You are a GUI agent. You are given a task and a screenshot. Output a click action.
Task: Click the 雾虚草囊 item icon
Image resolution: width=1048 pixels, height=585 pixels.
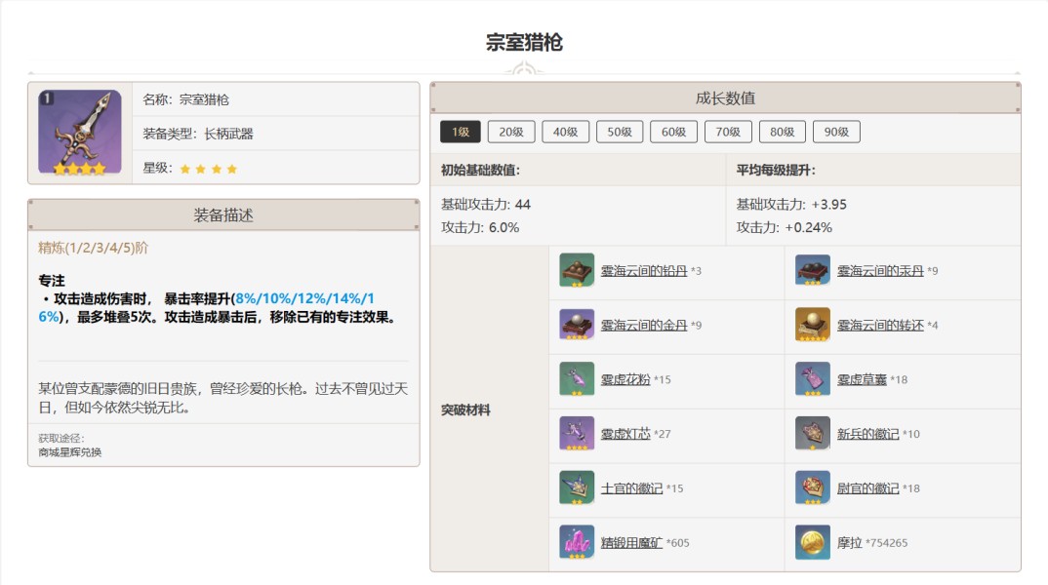[x=812, y=379]
